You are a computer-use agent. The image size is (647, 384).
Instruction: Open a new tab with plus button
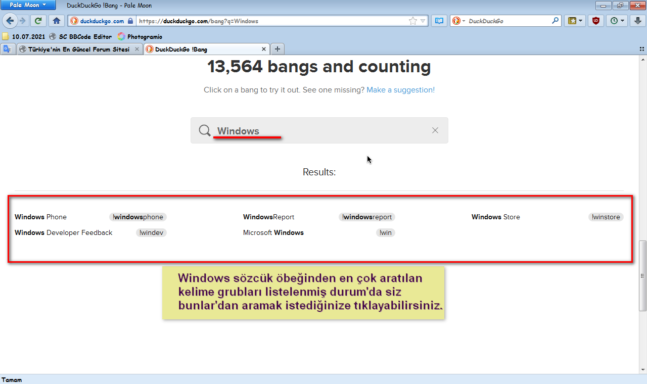[278, 49]
